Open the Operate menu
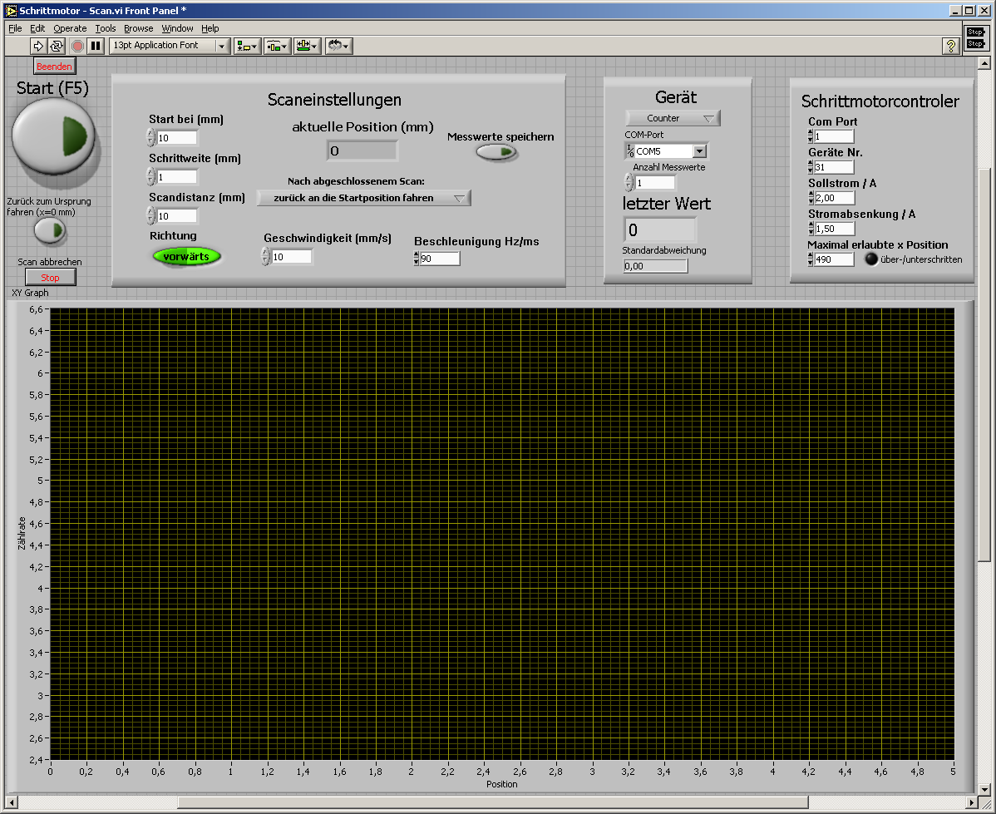Screen dimensions: 996x814 (x=70, y=28)
